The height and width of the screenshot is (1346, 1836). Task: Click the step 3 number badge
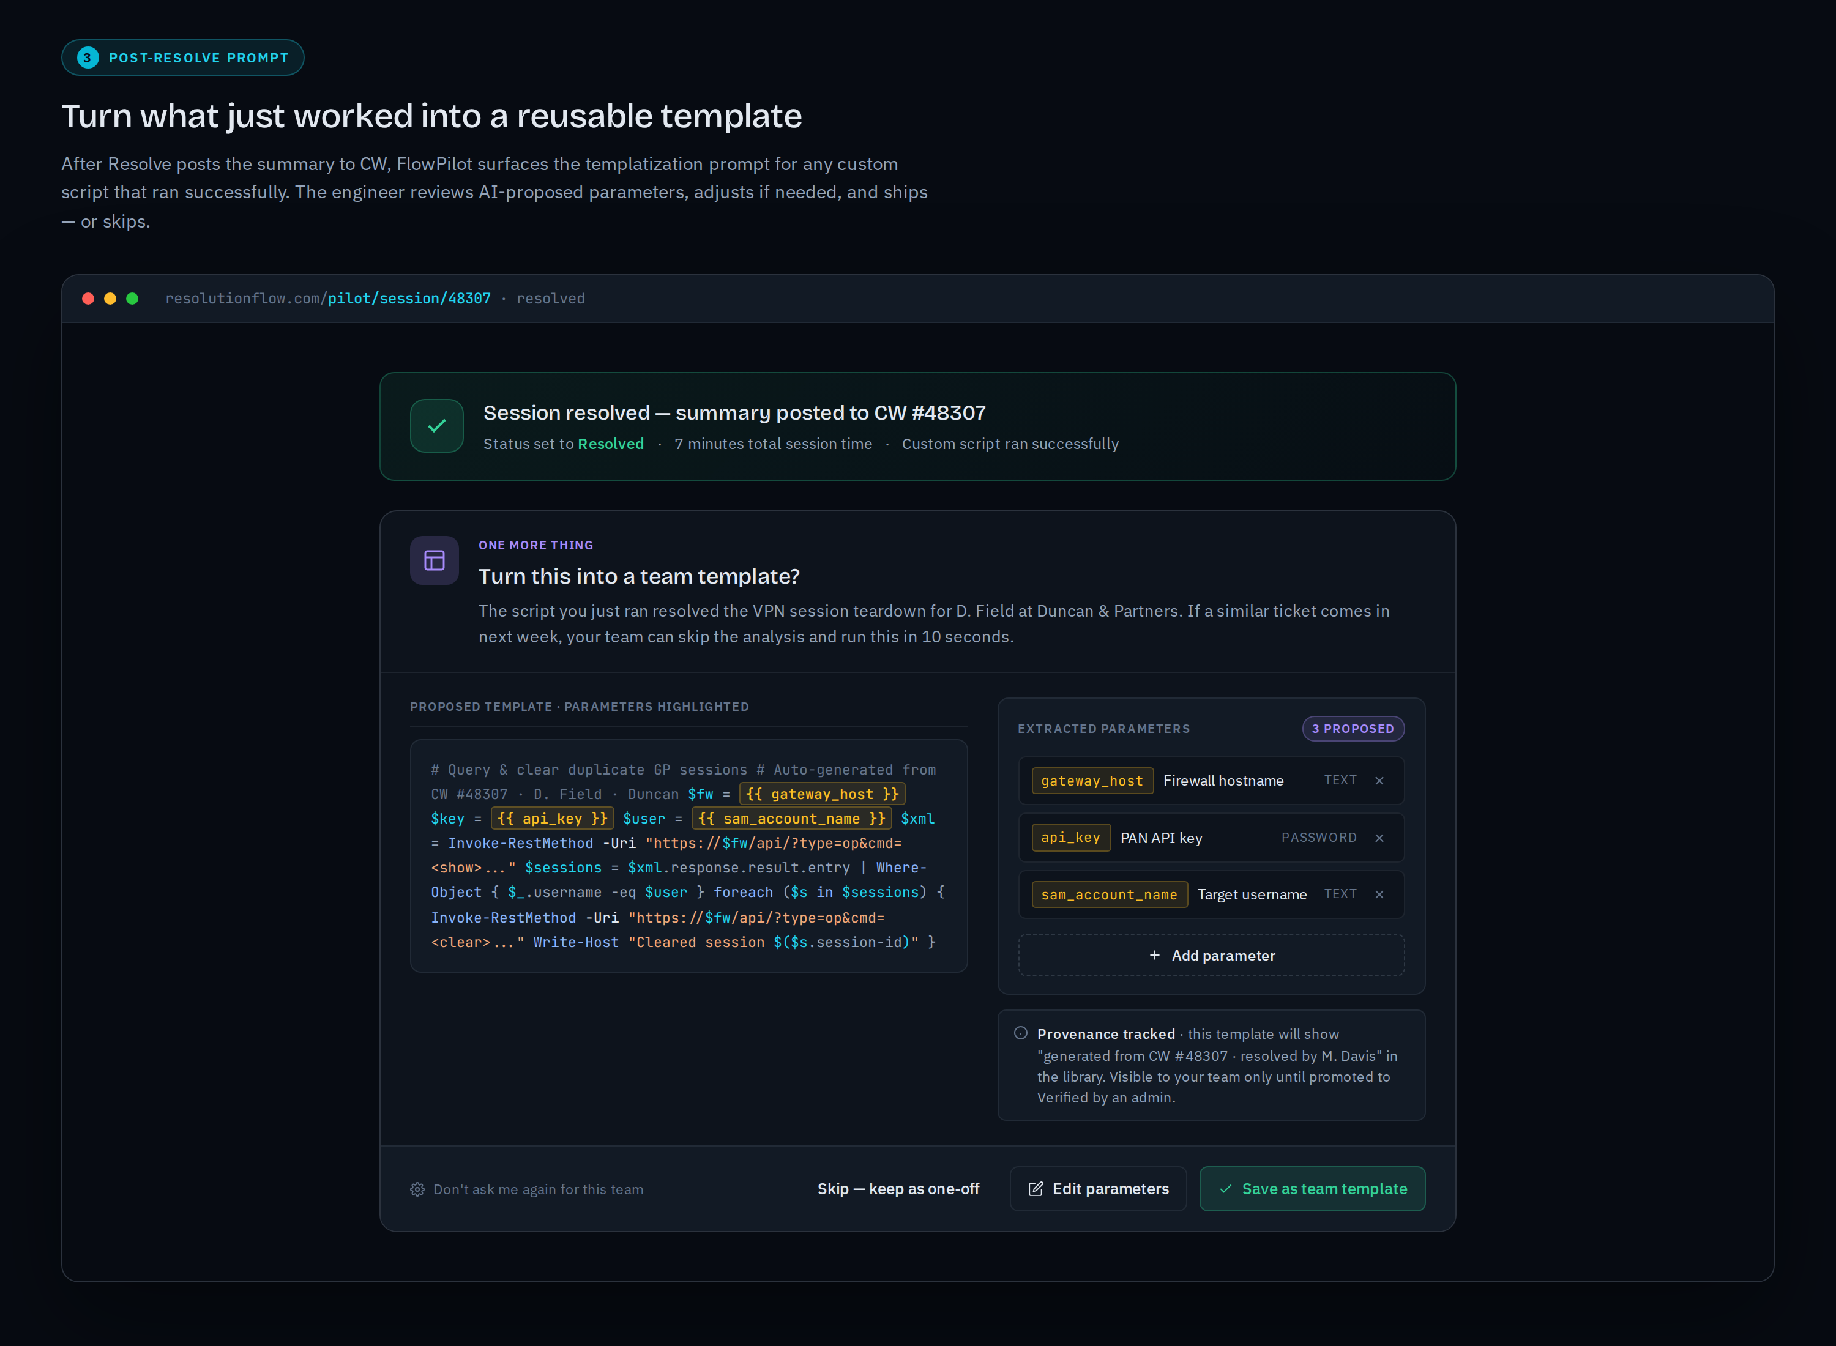coord(87,58)
